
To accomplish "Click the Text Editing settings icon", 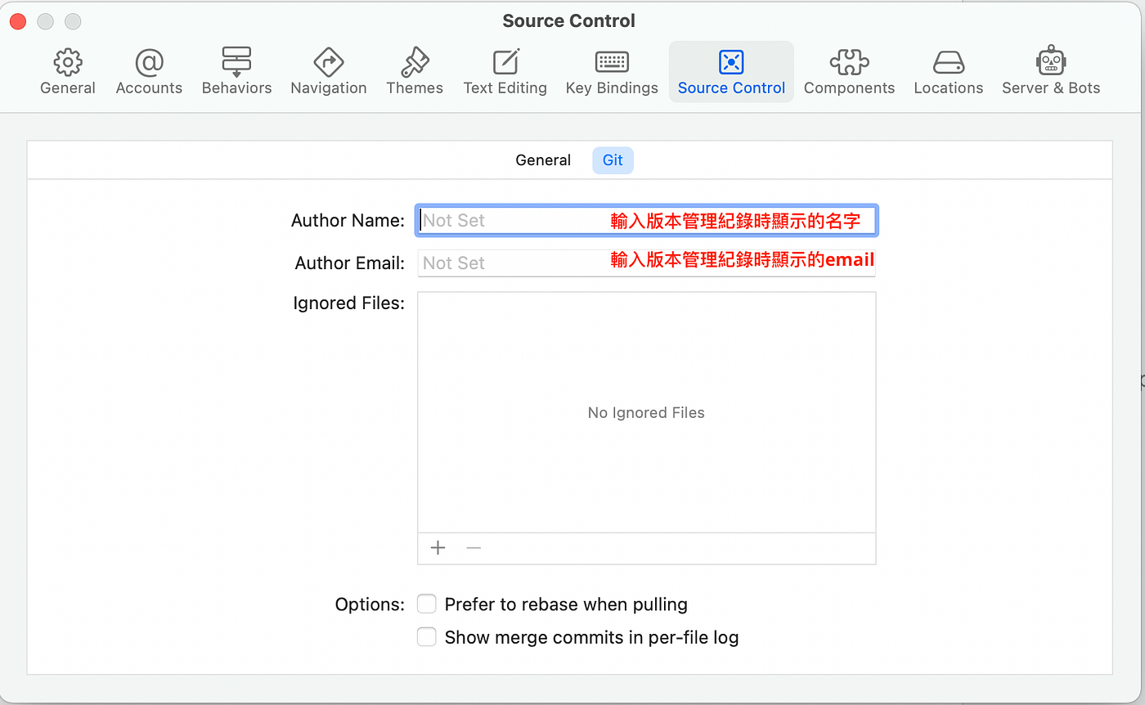I will (x=505, y=70).
